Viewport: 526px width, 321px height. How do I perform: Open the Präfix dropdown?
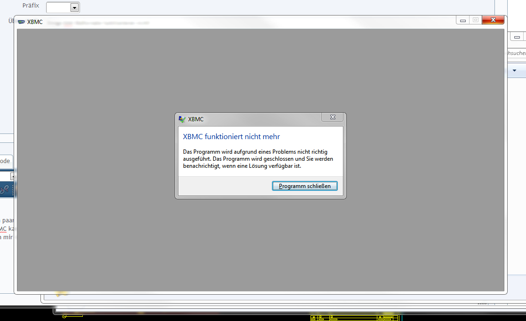(74, 8)
